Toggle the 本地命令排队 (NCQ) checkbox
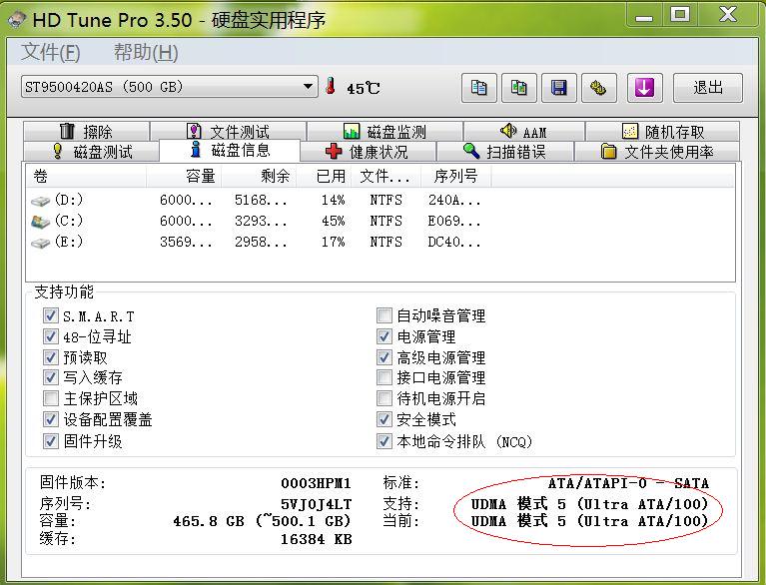The width and height of the screenshot is (766, 585). pos(383,441)
